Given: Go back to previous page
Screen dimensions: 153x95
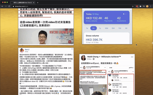Looking at the screenshot, I should (x=2, y=6).
